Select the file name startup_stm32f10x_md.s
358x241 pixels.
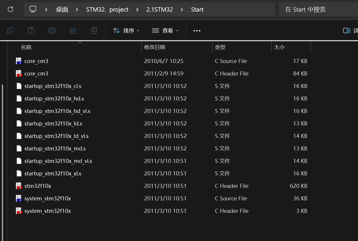coord(55,148)
